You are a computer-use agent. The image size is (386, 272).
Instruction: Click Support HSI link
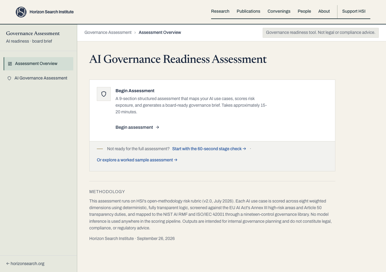point(354,11)
